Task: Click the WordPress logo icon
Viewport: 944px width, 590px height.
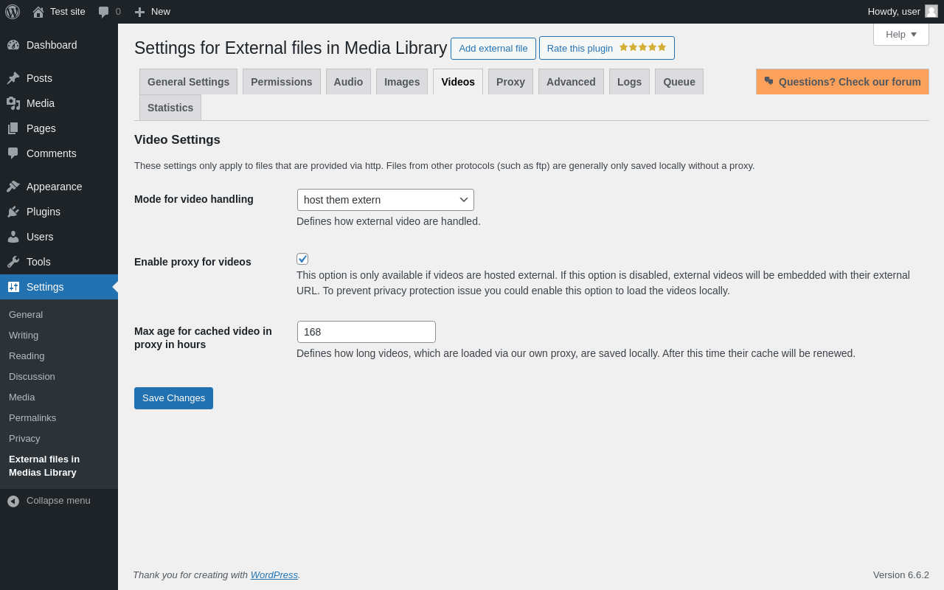Action: pyautogui.click(x=13, y=12)
